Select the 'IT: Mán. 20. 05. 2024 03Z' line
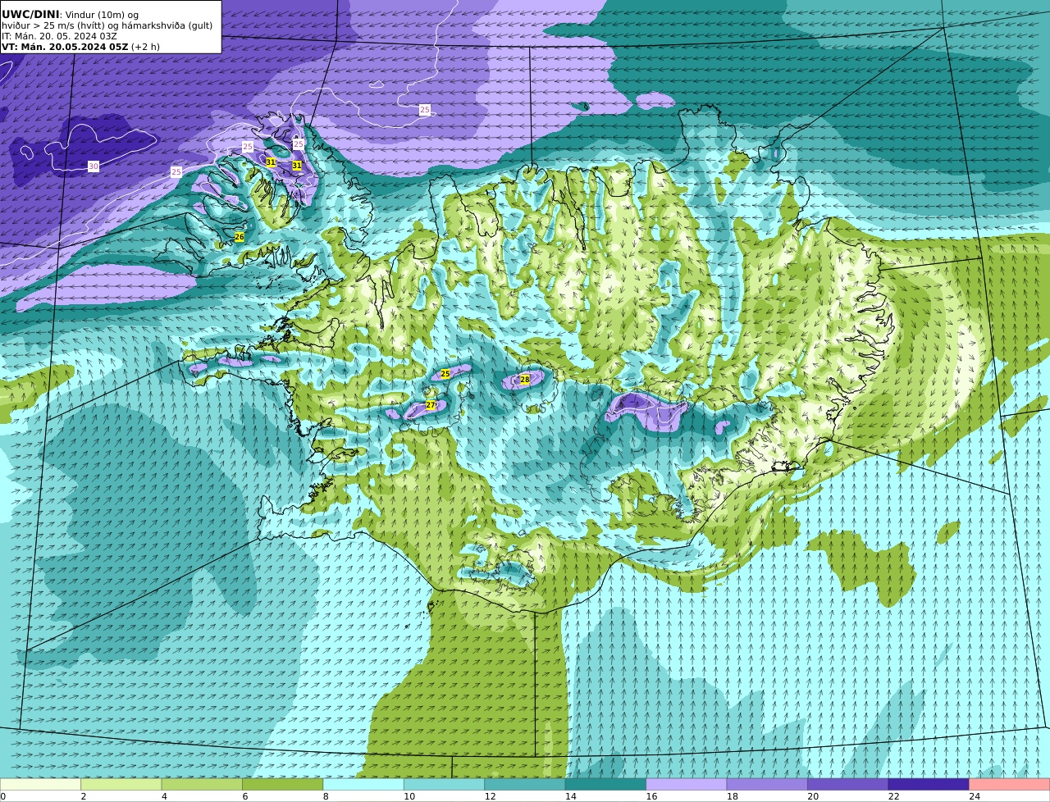 [x=59, y=36]
